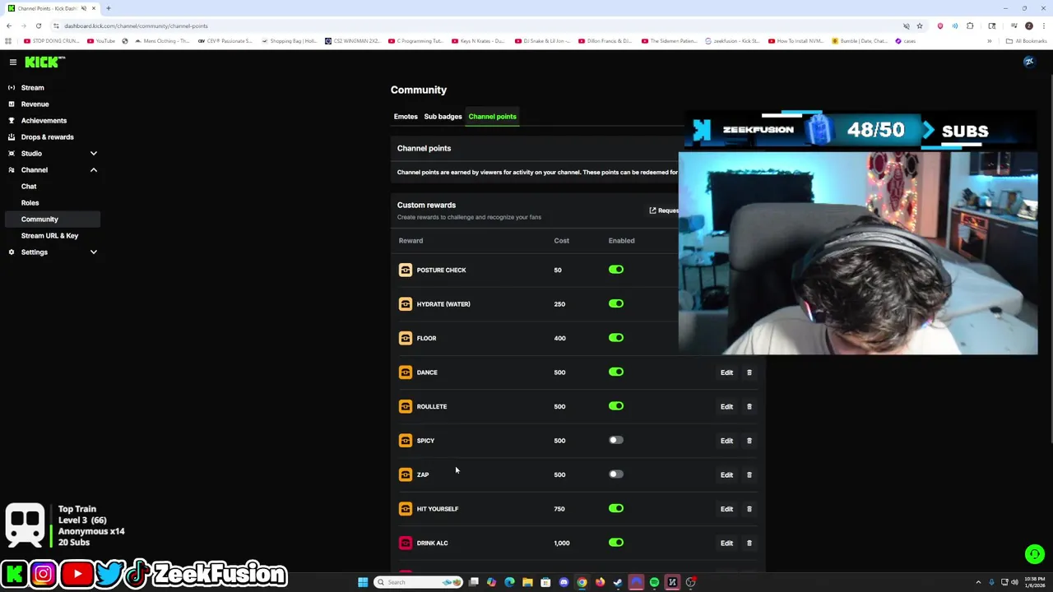Delete the ROULLETE reward with trash icon
The width and height of the screenshot is (1053, 592).
pyautogui.click(x=749, y=406)
